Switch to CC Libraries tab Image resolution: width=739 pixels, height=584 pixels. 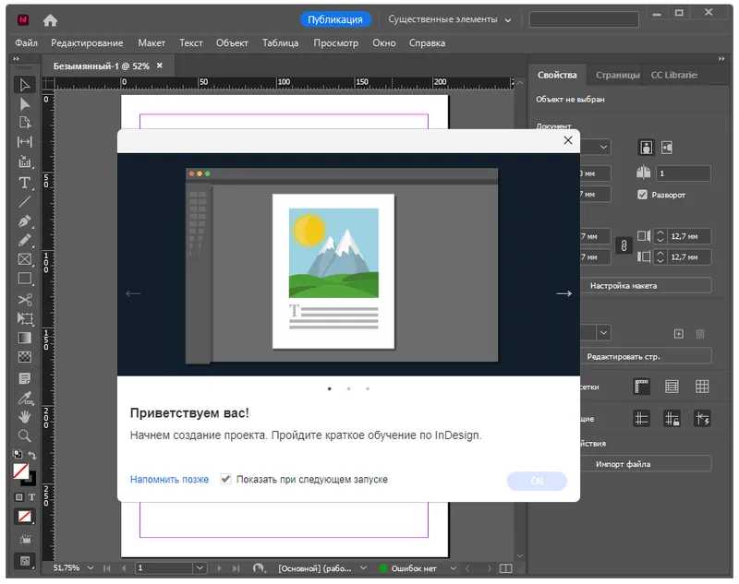tap(674, 75)
